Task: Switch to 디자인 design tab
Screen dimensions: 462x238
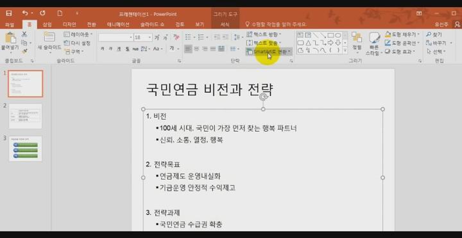Action: click(x=69, y=24)
